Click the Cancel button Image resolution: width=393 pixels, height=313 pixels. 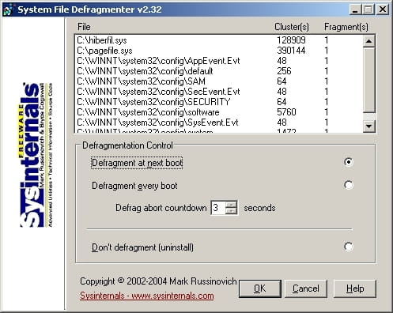tap(306, 288)
